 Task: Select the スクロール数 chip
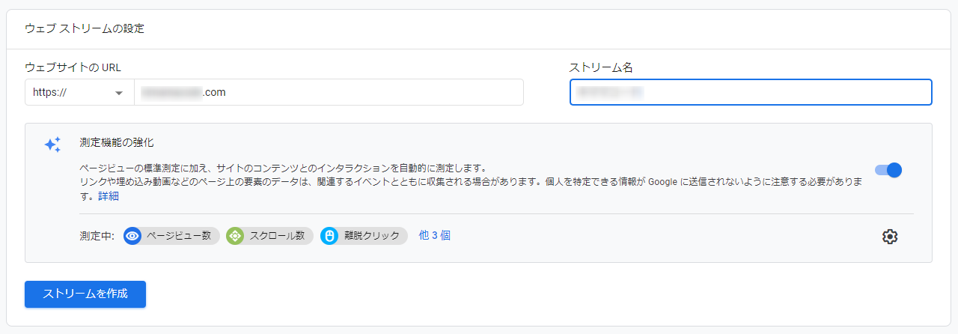pyautogui.click(x=269, y=236)
